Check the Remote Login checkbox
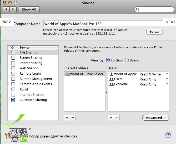The image size is (176, 144). (13, 74)
